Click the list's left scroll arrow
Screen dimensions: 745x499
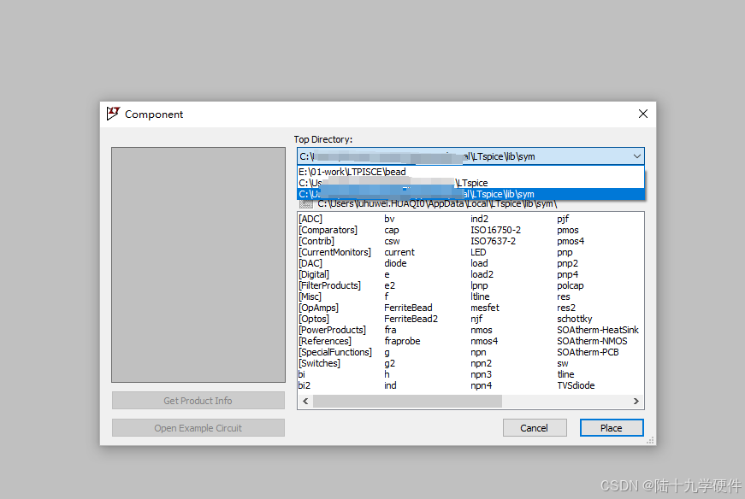(305, 402)
